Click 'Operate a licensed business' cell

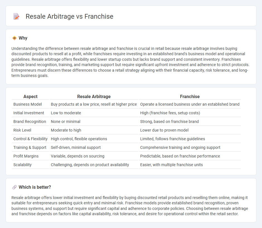190,104
